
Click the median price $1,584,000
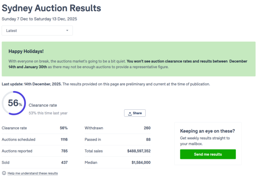(141, 162)
